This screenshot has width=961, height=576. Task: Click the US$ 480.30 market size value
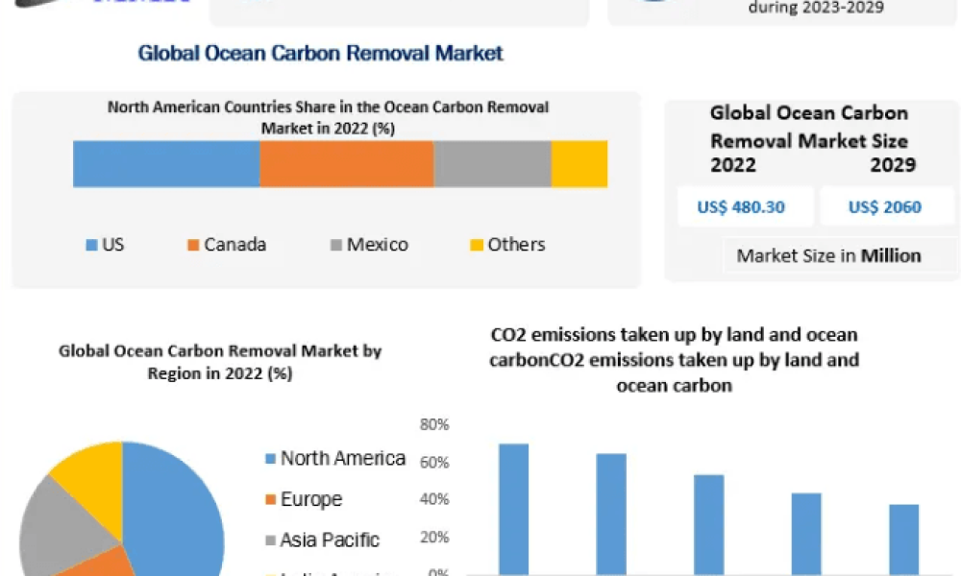[x=741, y=207]
